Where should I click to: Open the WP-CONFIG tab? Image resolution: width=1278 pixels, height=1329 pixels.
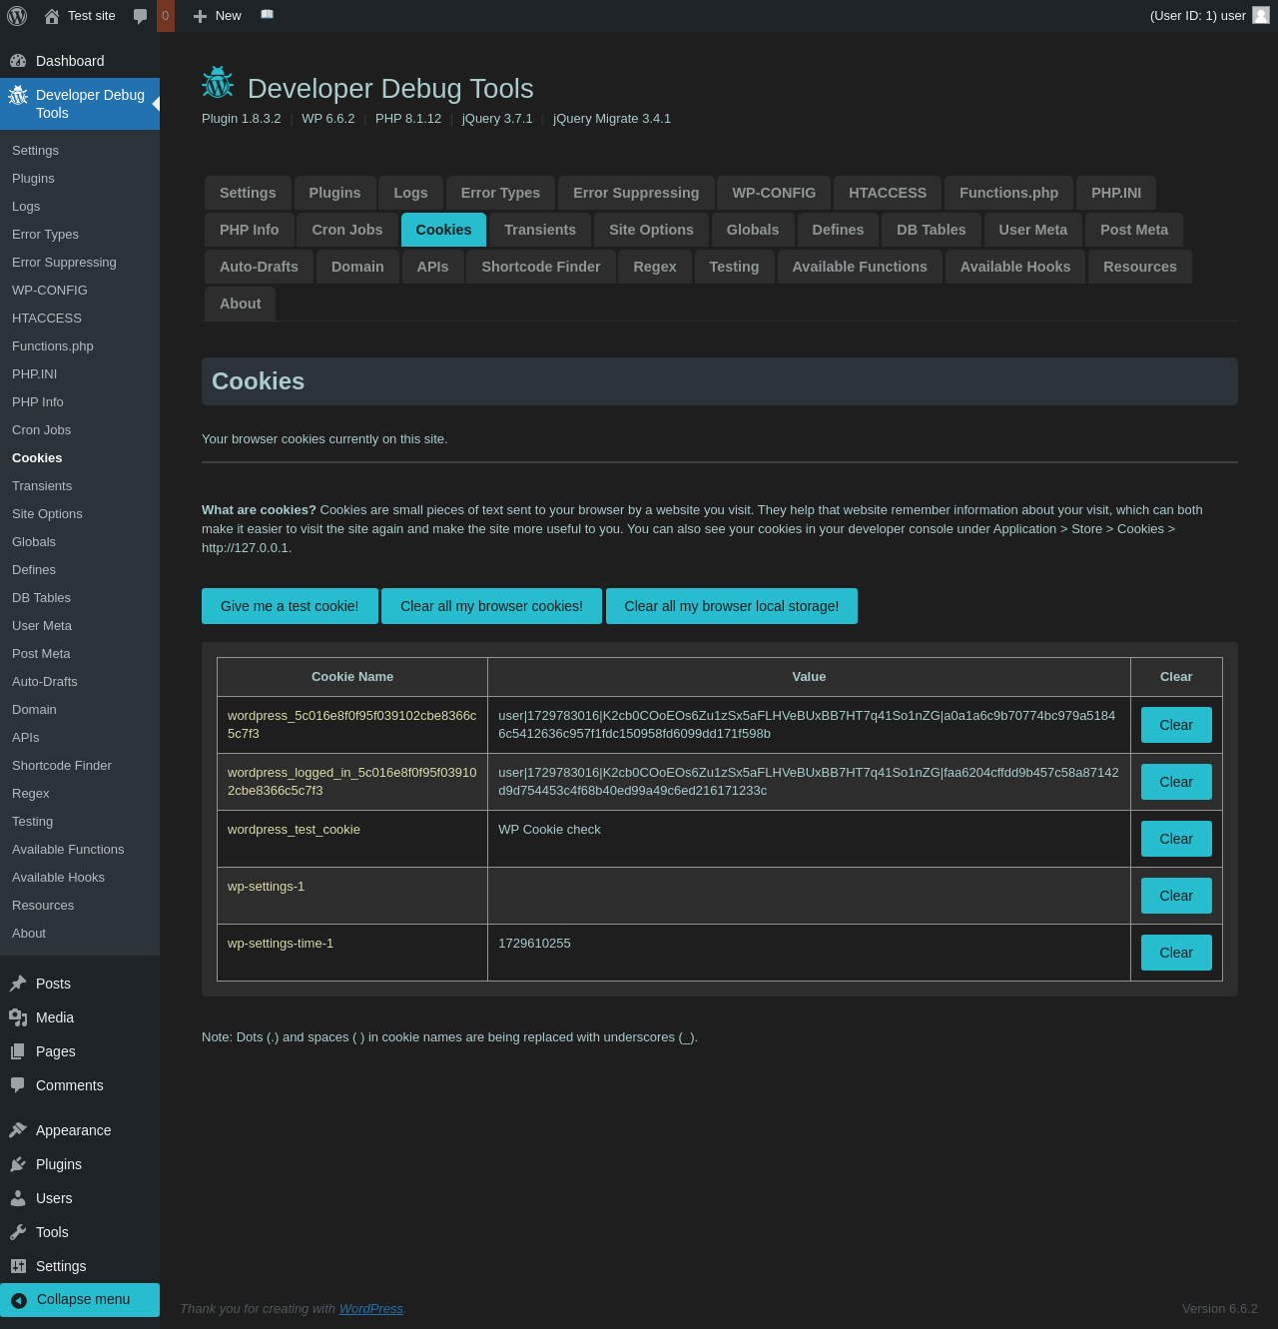774,193
